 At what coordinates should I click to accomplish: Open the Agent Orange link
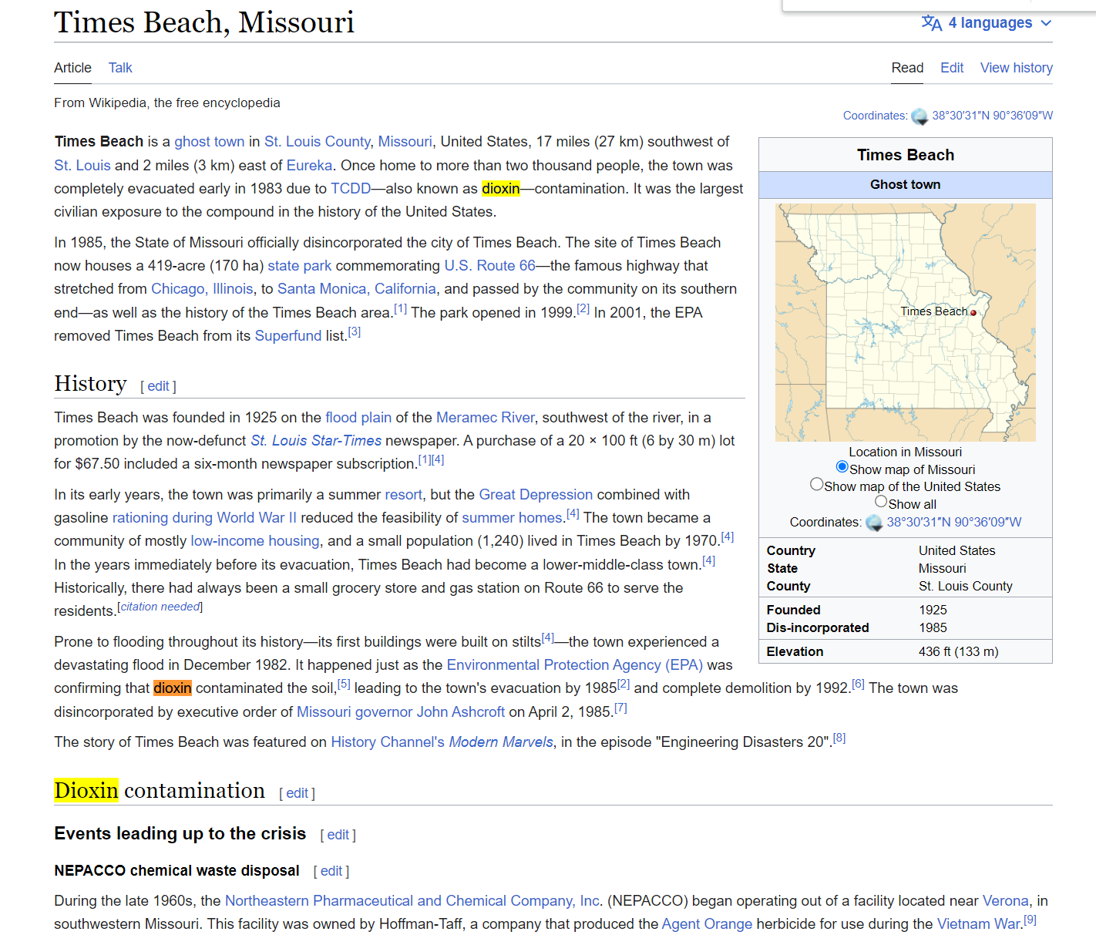pyautogui.click(x=707, y=924)
